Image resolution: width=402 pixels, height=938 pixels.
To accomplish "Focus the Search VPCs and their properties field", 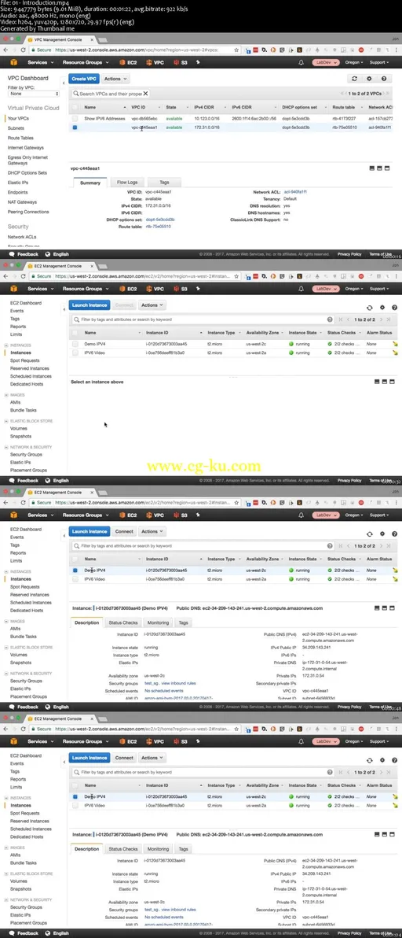I will (x=109, y=94).
